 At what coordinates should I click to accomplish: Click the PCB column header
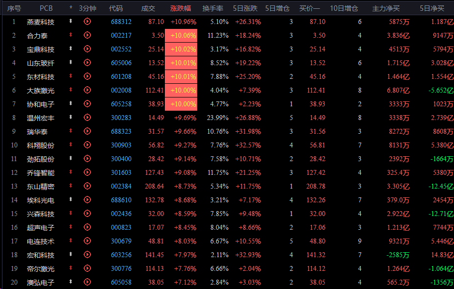(46, 8)
